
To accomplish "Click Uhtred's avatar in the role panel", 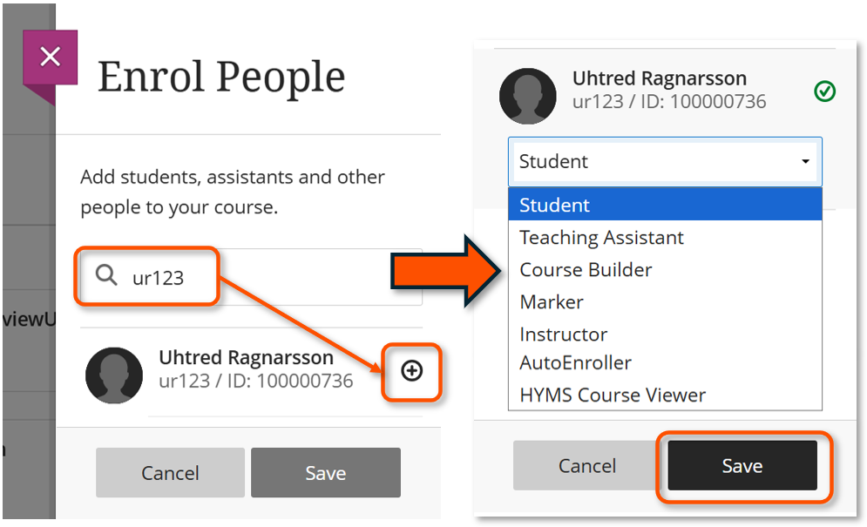I will (x=528, y=94).
